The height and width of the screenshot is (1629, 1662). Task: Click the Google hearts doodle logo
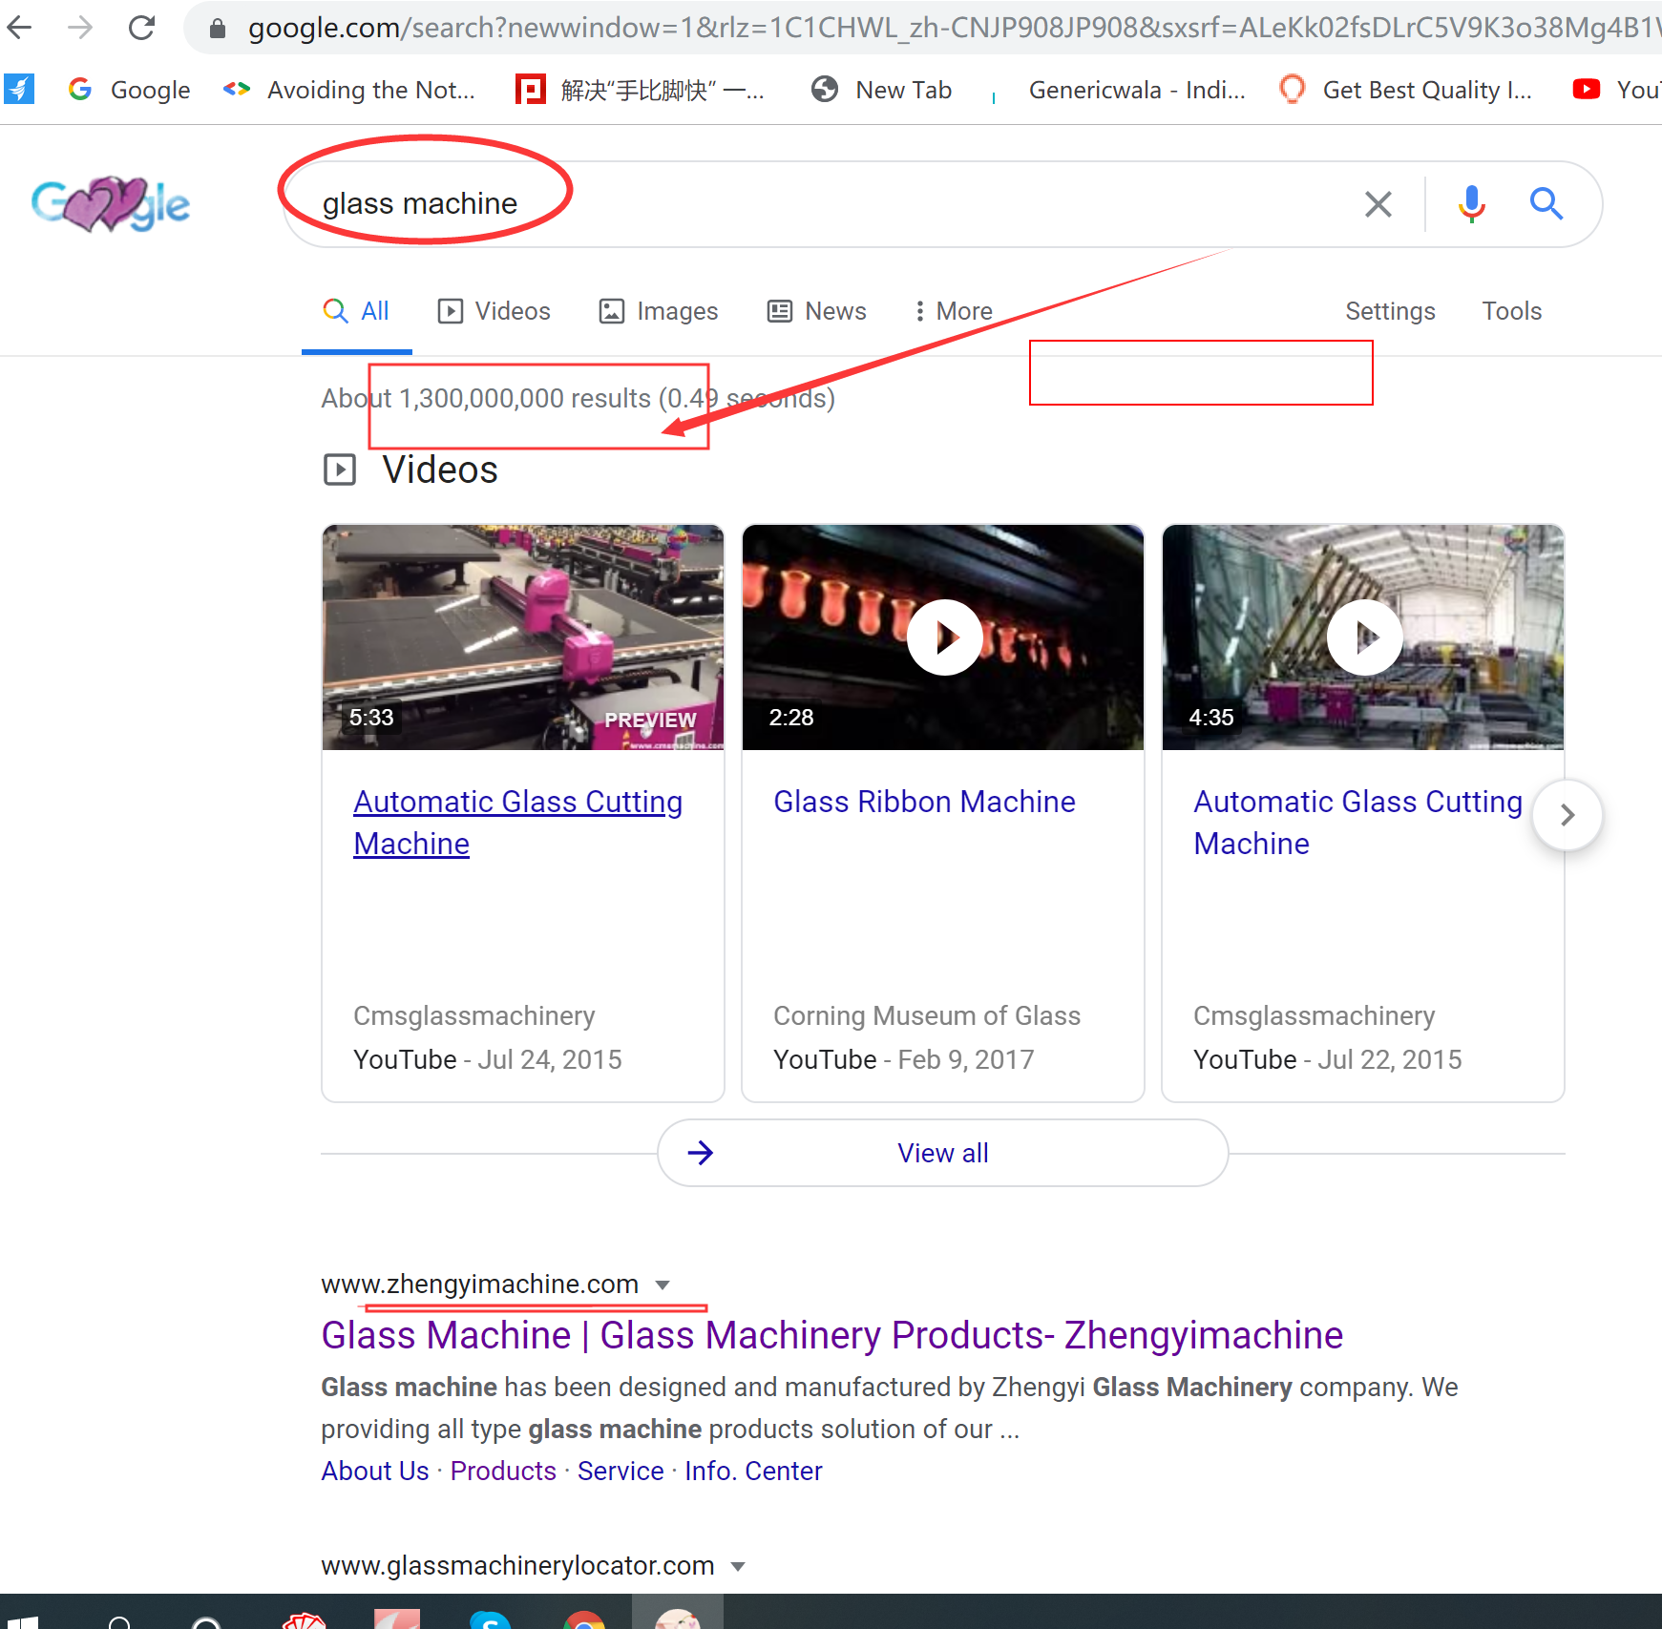[x=111, y=203]
